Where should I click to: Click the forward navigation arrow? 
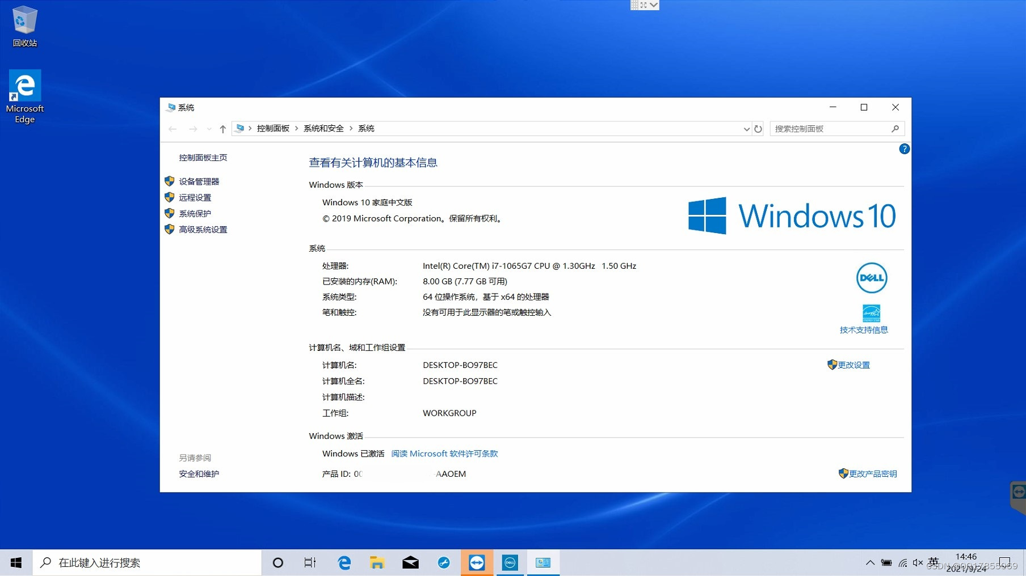tap(193, 129)
